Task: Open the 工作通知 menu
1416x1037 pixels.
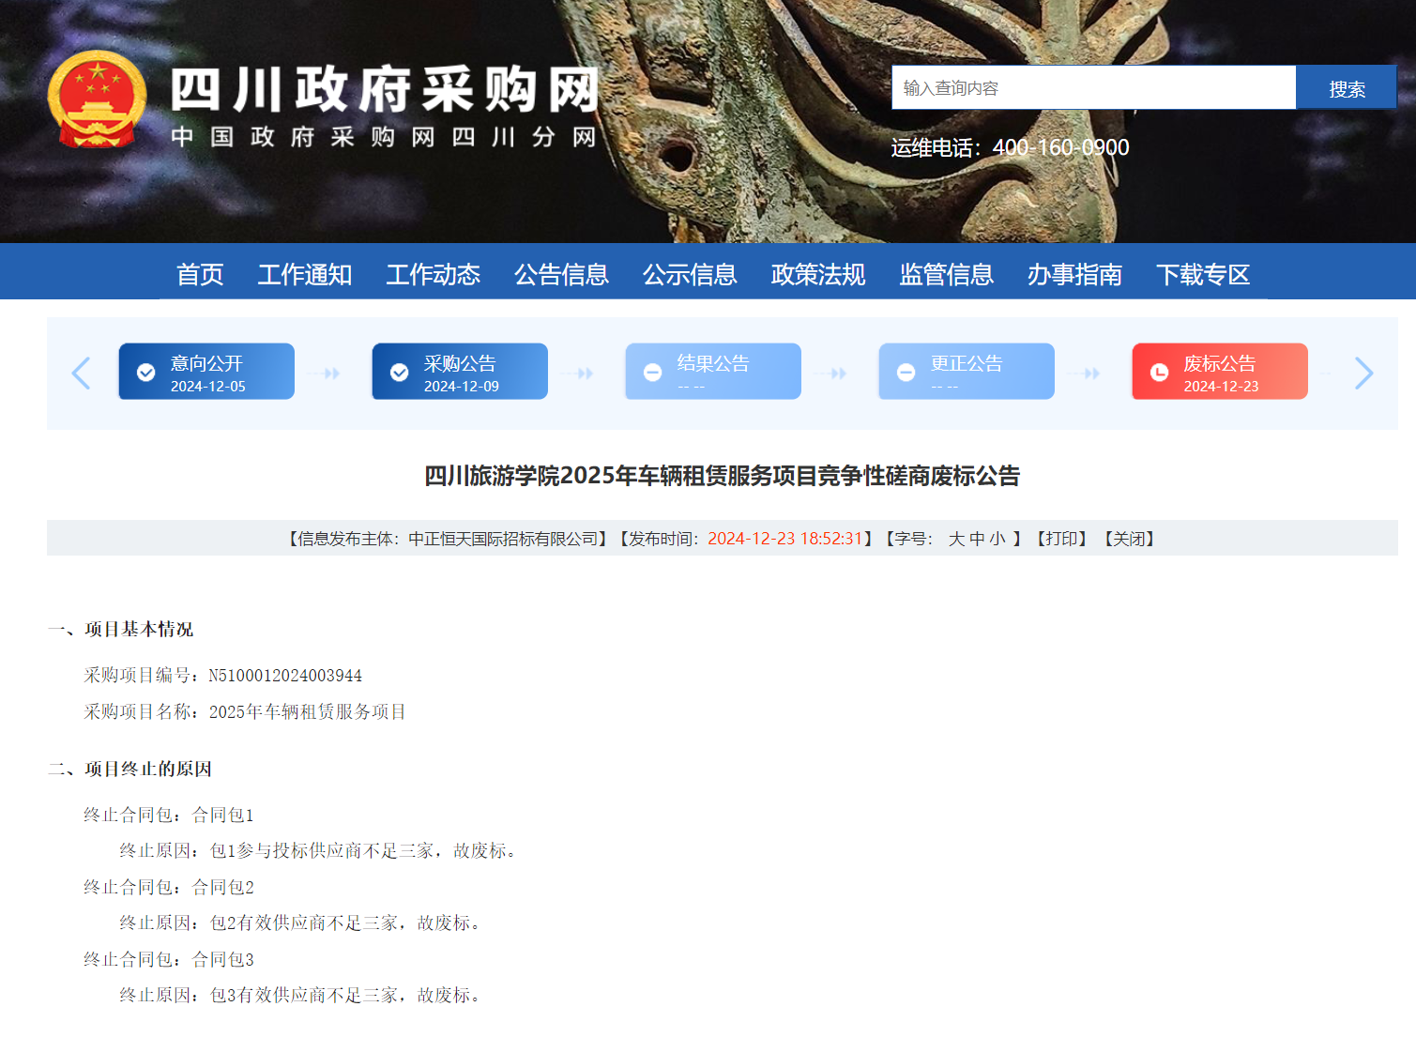Action: point(305,274)
